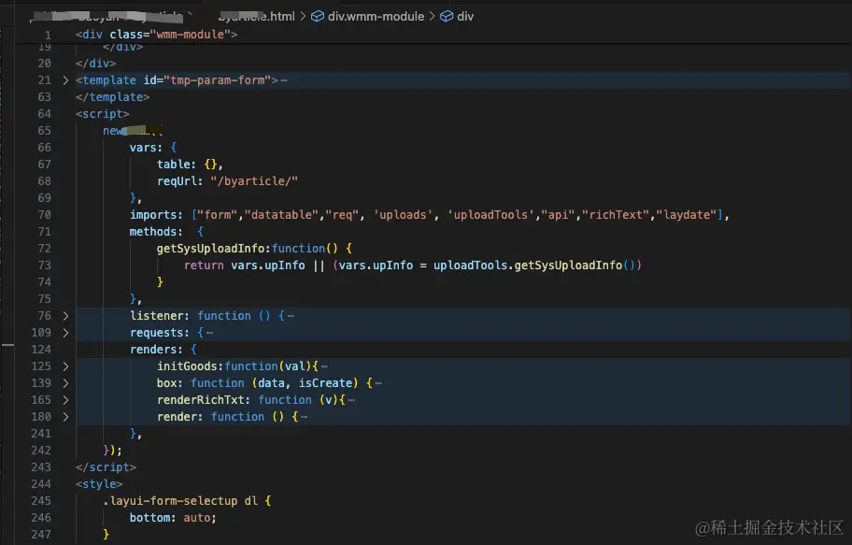
Task: Click 'renderRichTxt' text on line 165
Action: coord(201,400)
